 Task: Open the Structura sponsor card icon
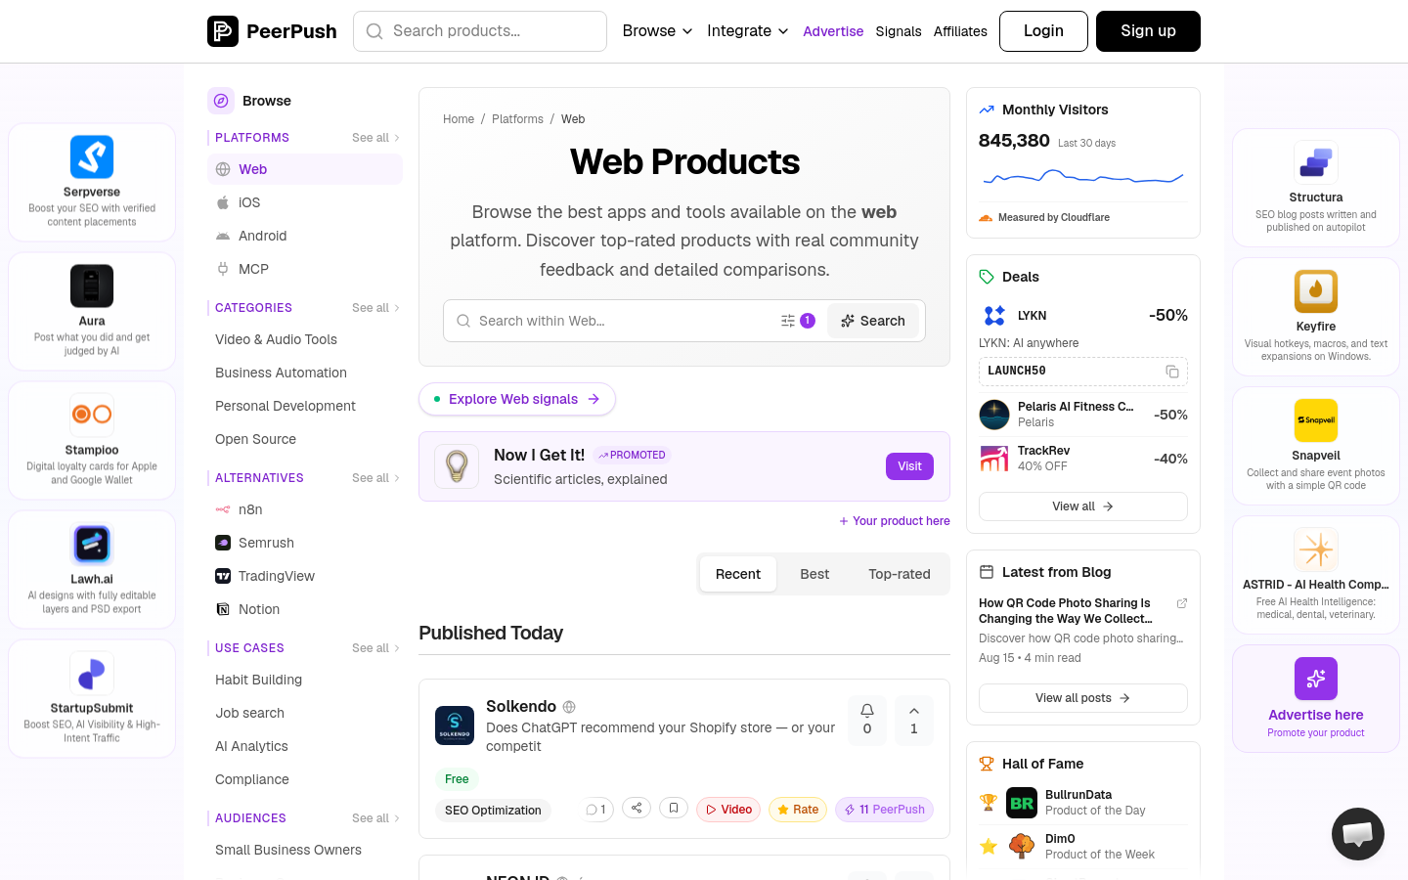(x=1316, y=162)
